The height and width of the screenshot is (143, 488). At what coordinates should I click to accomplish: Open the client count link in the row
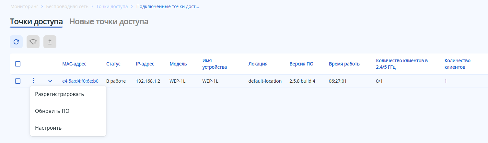[x=446, y=81]
